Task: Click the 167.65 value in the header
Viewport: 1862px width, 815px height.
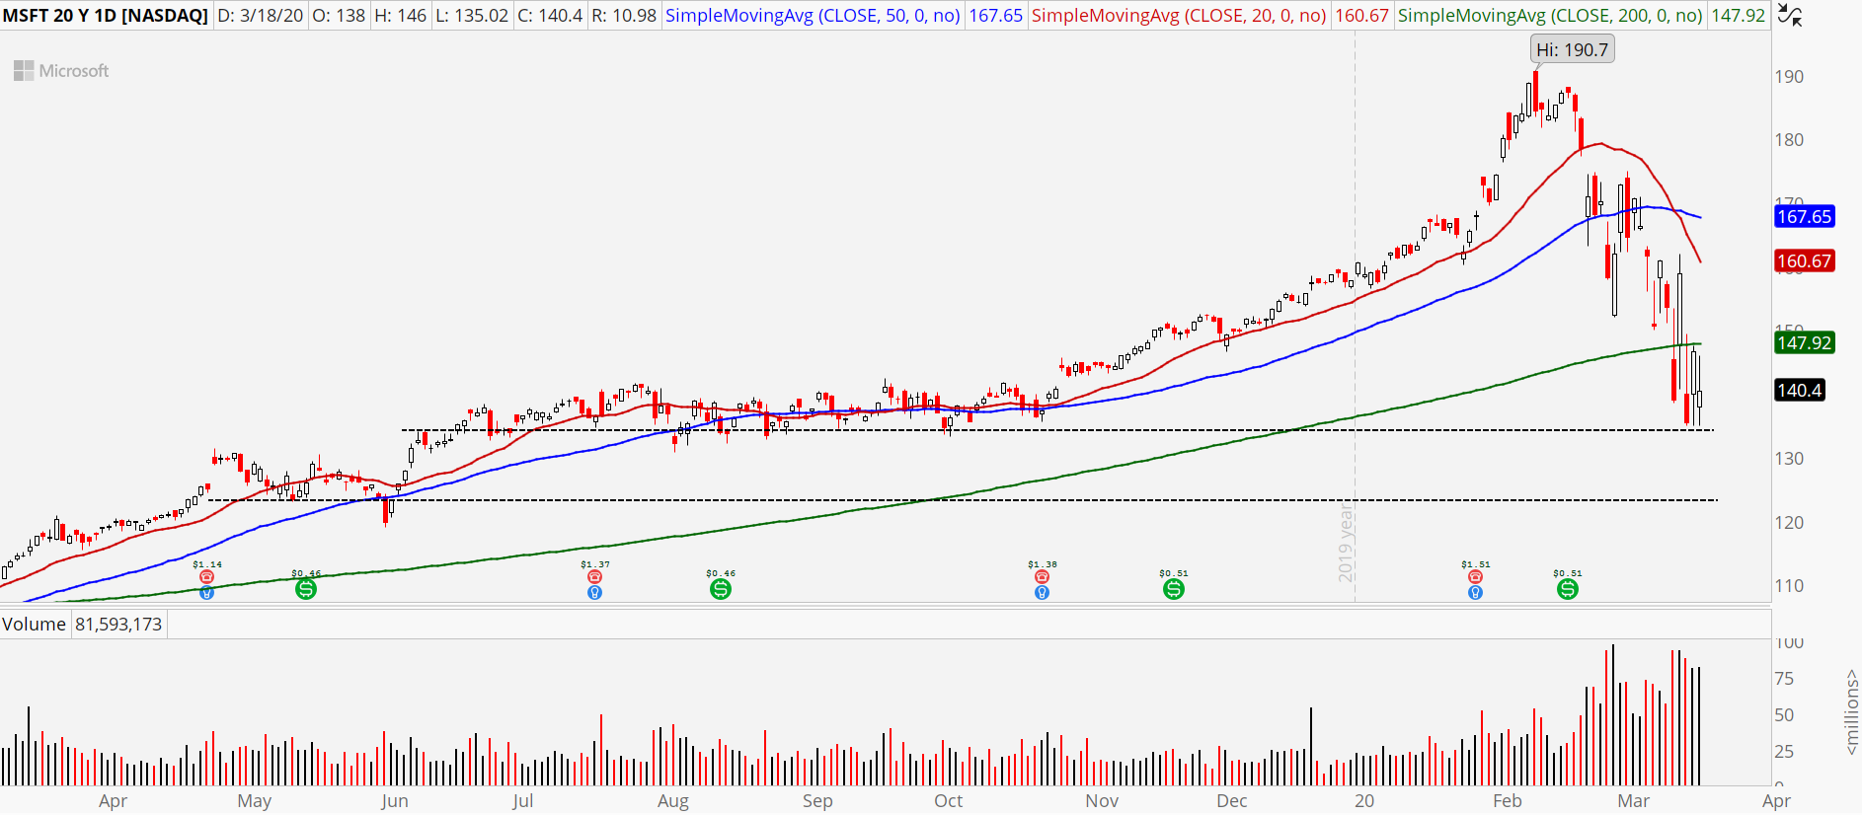Action: click(995, 16)
